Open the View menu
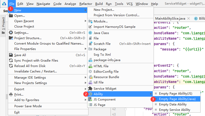This screenshot has height=116, width=205. [x=30, y=4]
